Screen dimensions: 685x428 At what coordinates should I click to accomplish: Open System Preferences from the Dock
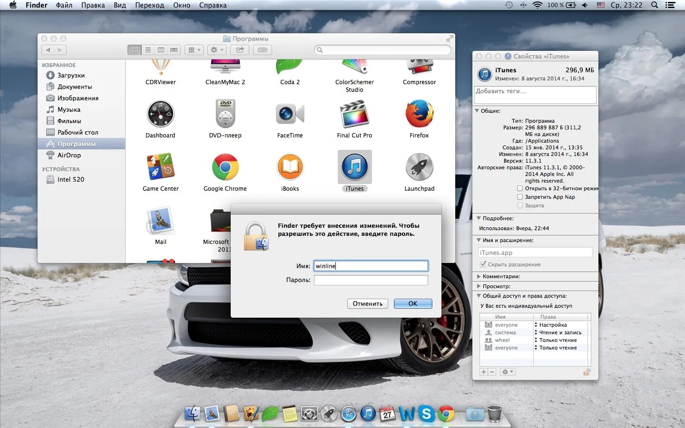309,414
